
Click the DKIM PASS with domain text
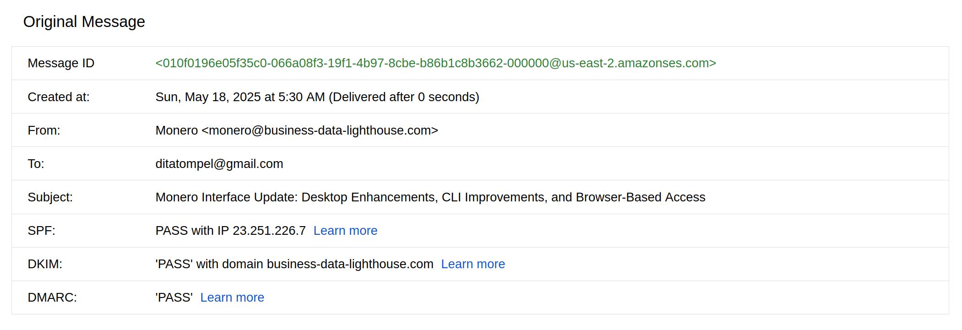(x=294, y=264)
